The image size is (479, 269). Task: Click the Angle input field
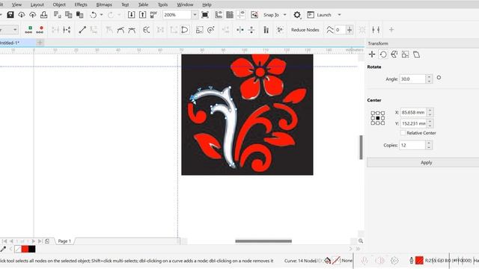click(412, 78)
